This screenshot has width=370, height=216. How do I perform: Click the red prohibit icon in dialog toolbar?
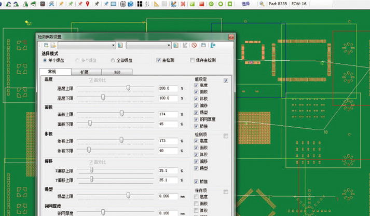point(194,46)
